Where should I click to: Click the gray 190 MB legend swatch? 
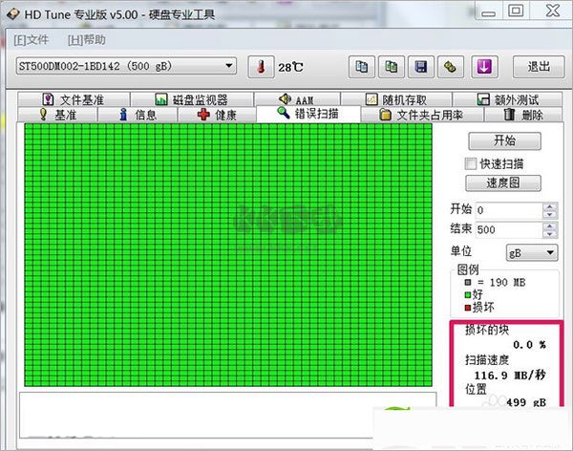pos(468,283)
